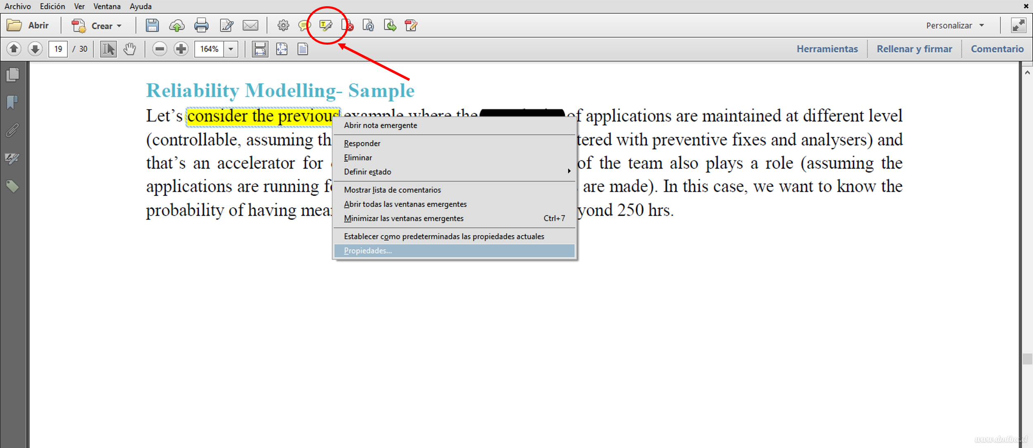Click the print document icon
This screenshot has width=1033, height=448.
202,25
